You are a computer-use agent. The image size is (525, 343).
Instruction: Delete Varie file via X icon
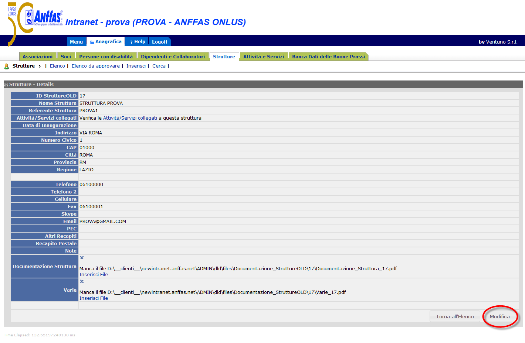pos(82,281)
